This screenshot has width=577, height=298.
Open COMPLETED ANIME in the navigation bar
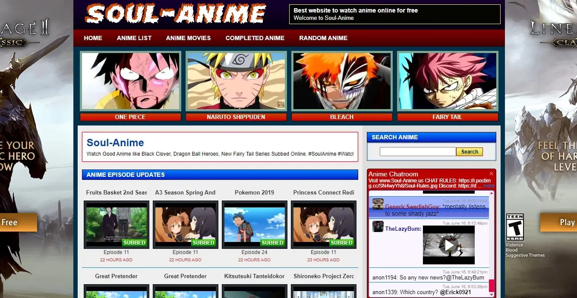pos(255,38)
